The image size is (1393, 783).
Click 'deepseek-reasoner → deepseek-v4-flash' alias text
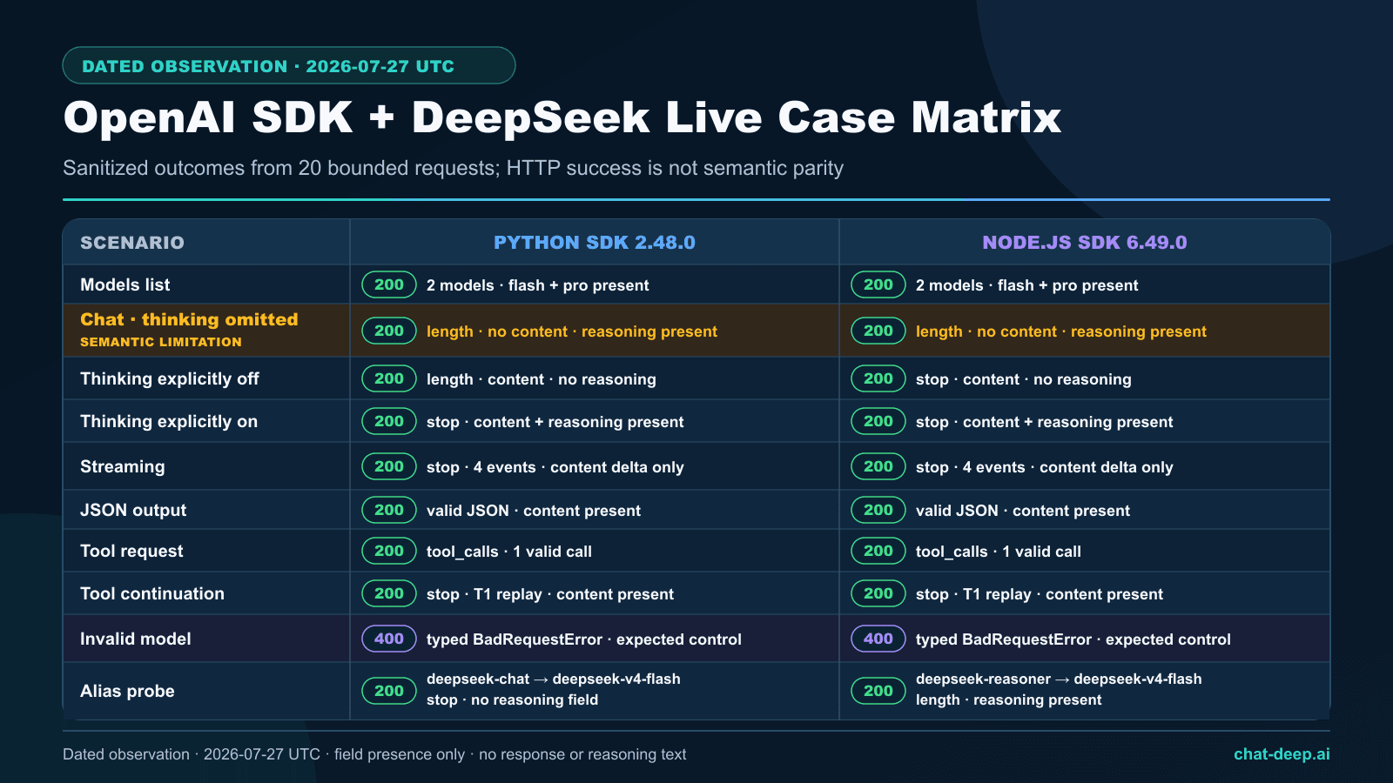pos(1059,679)
